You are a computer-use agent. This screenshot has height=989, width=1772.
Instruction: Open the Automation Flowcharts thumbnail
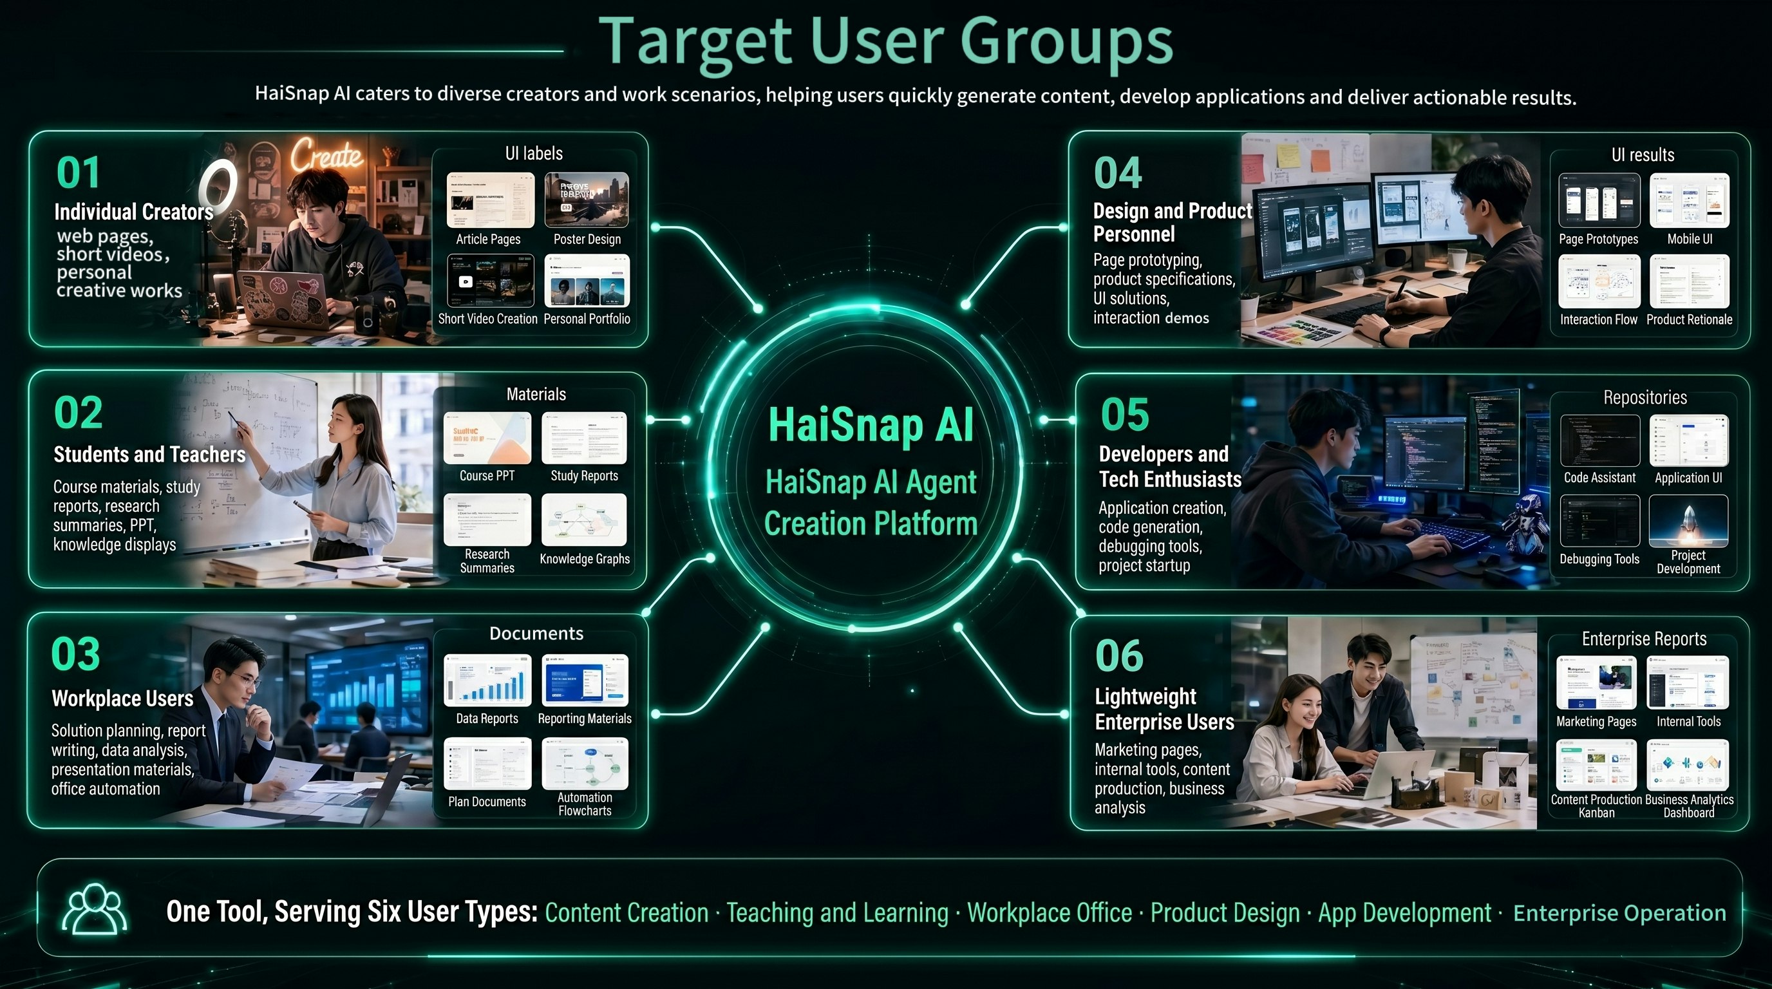585,764
